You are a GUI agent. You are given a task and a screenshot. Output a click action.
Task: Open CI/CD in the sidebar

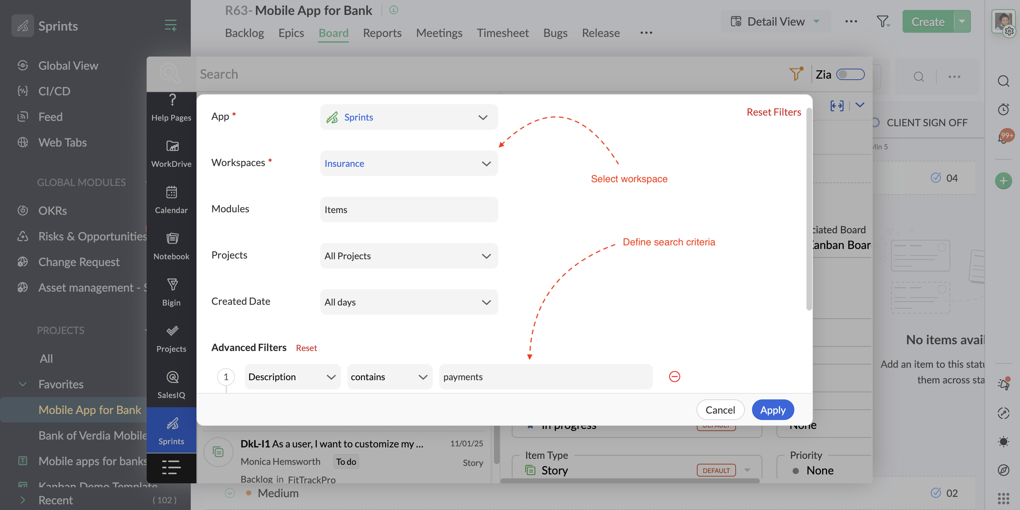point(54,91)
